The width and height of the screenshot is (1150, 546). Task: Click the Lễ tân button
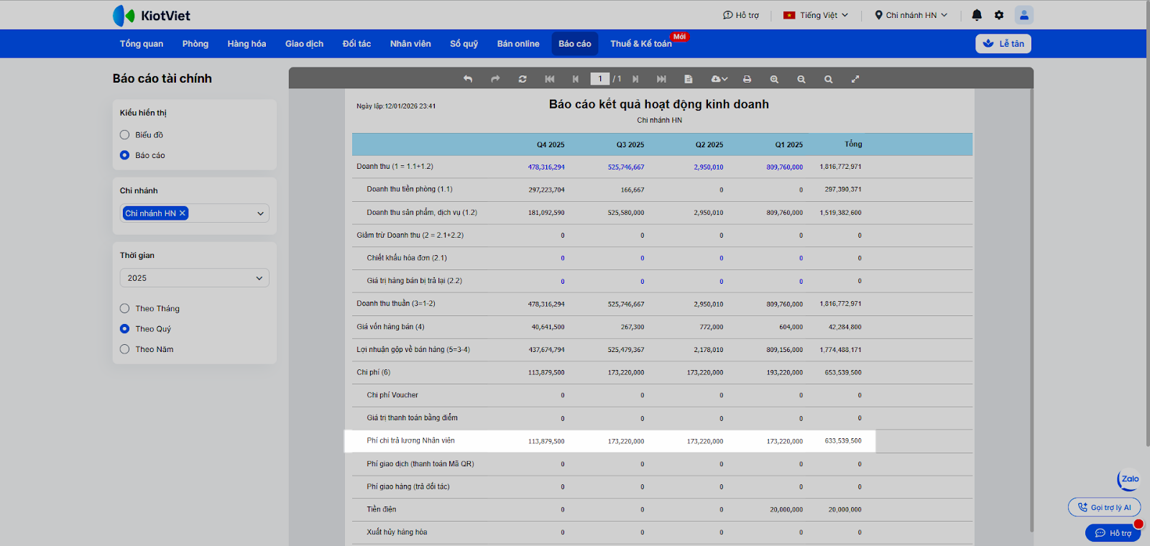[x=1003, y=44]
